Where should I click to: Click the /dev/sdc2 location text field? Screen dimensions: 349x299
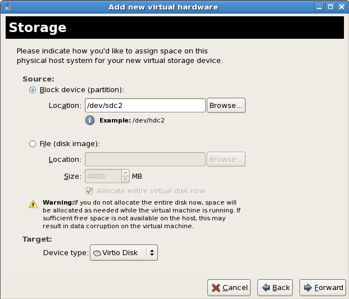(x=144, y=105)
